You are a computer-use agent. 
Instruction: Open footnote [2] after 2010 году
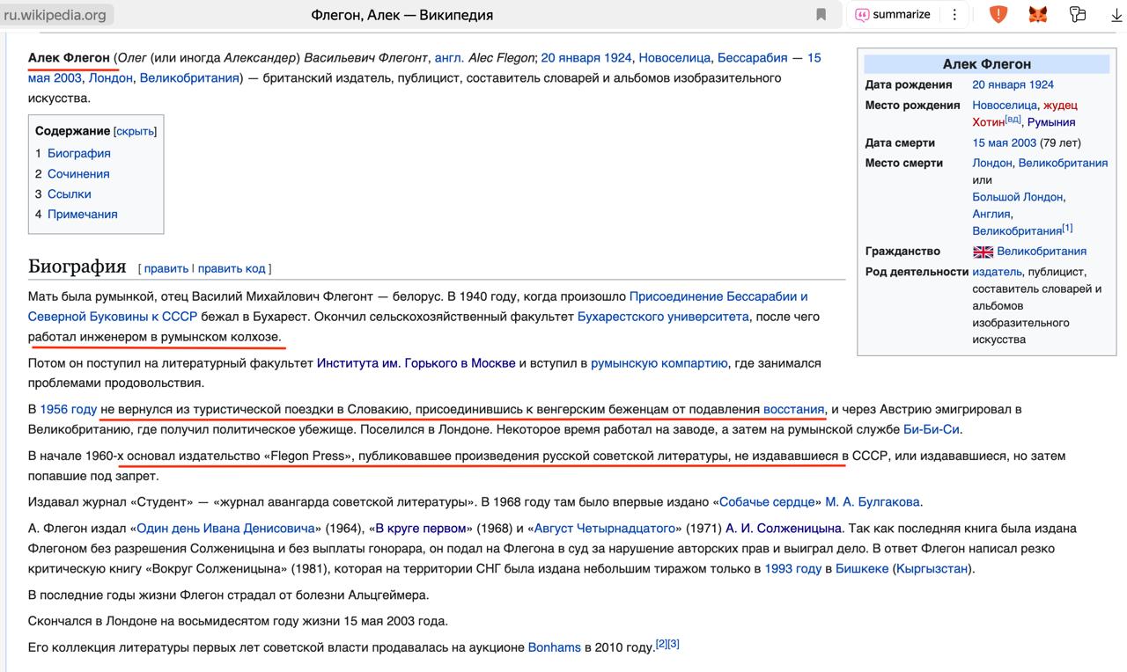pos(661,644)
